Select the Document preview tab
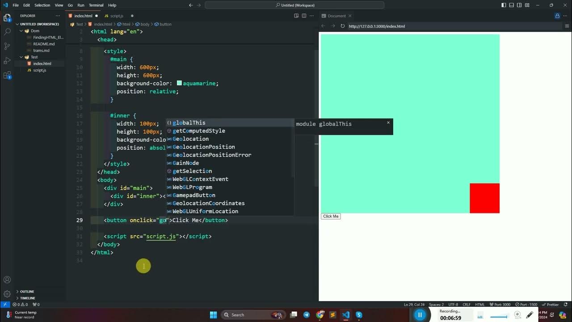Viewport: 572px width, 322px height. [336, 16]
